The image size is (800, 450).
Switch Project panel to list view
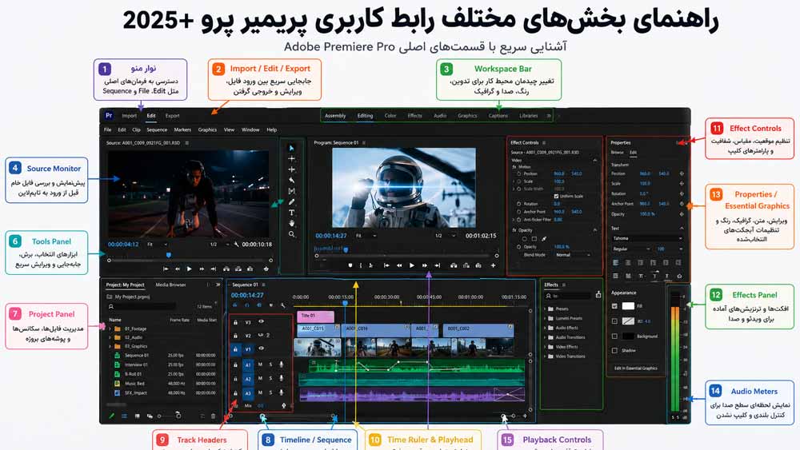point(125,416)
